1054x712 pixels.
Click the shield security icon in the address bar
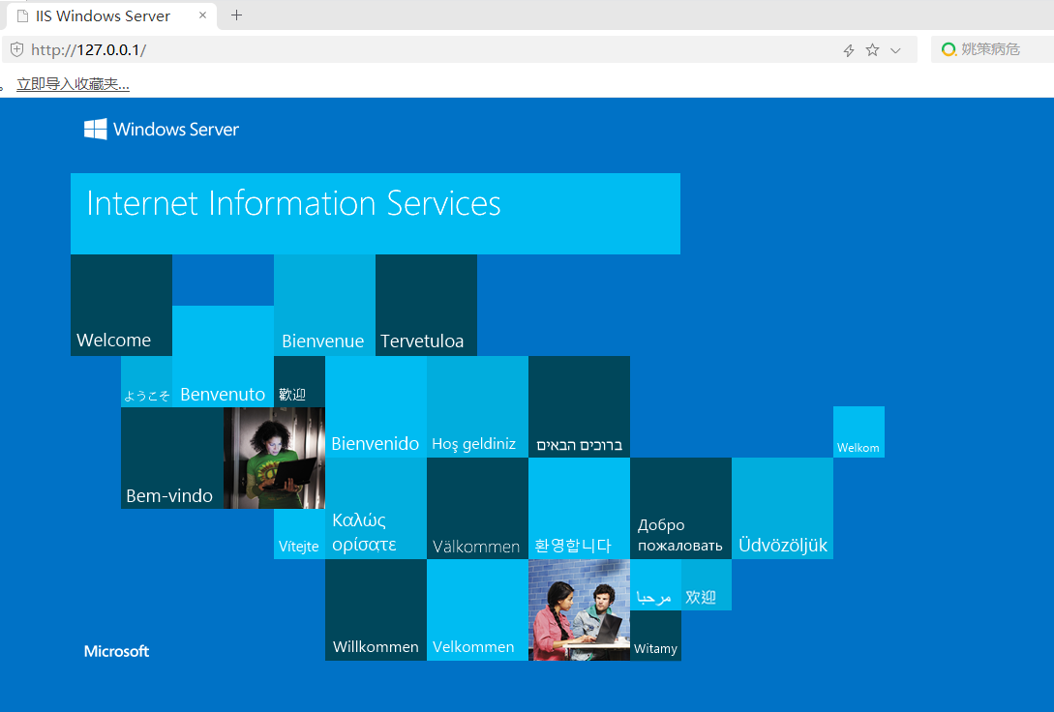[x=16, y=49]
